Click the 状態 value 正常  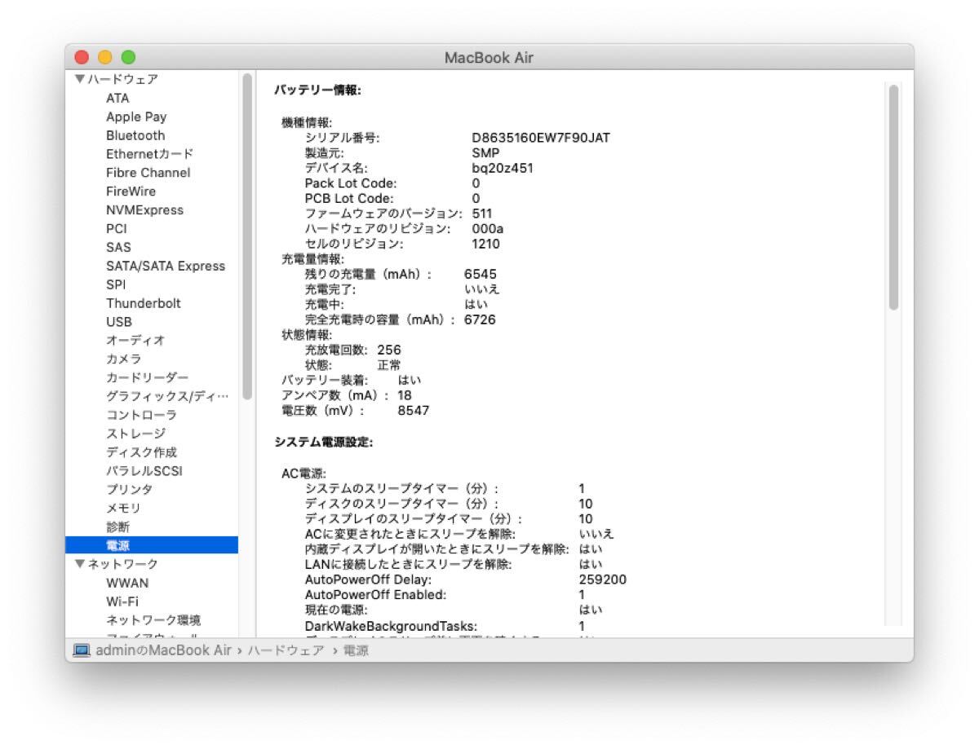tap(389, 365)
